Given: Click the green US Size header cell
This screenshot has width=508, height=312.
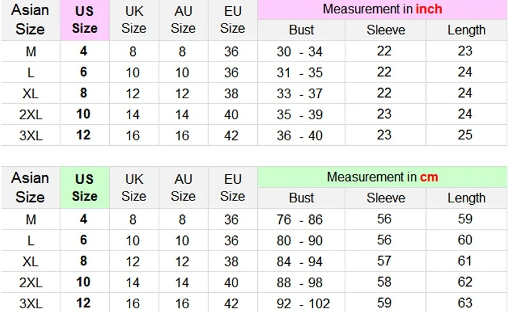Looking at the screenshot, I should 85,188.
